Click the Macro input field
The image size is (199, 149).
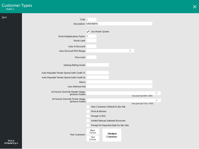coord(119,82)
